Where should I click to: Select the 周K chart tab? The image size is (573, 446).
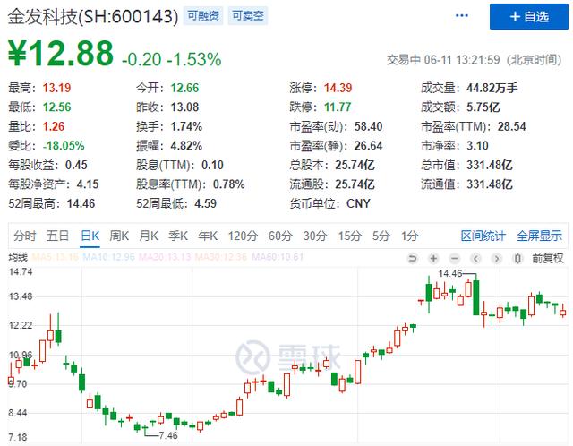click(119, 236)
